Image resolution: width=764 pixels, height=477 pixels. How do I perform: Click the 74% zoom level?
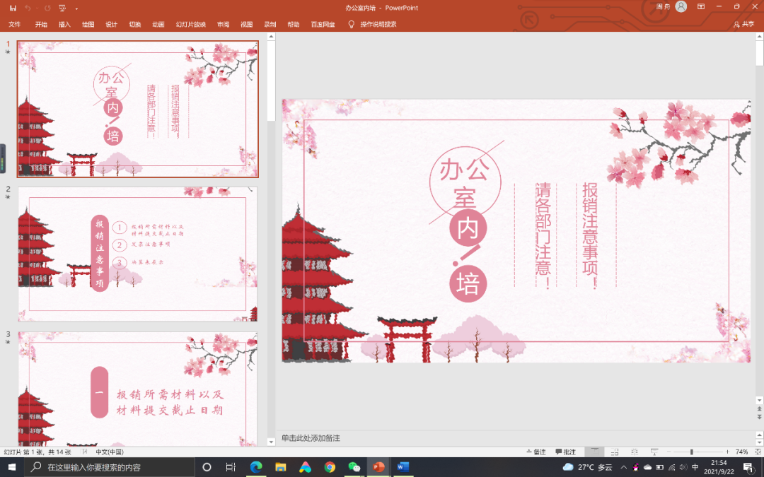741,452
